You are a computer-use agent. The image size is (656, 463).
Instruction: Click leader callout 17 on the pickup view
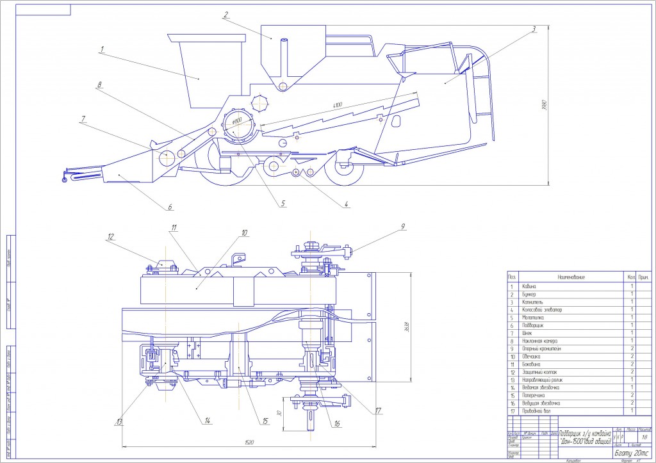[378, 411]
